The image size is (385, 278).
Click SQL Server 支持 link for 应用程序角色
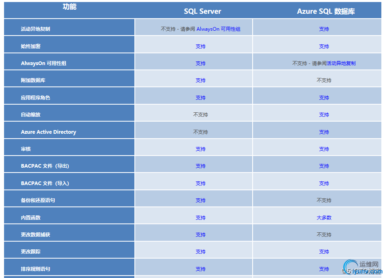(200, 97)
